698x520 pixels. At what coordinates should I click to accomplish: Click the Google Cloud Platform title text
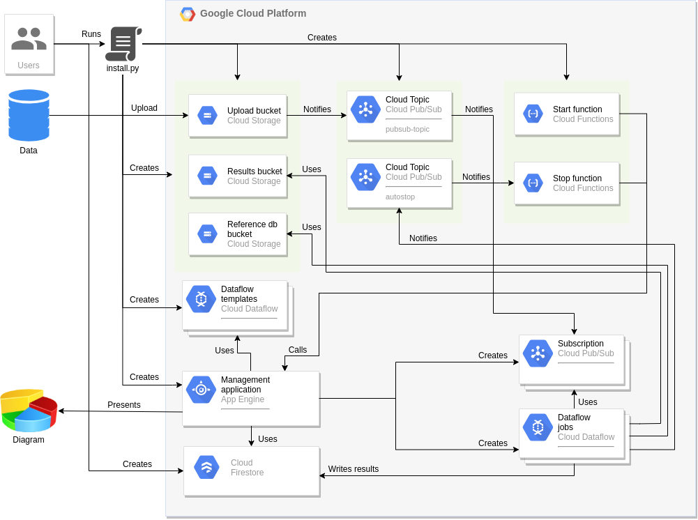[x=253, y=13]
